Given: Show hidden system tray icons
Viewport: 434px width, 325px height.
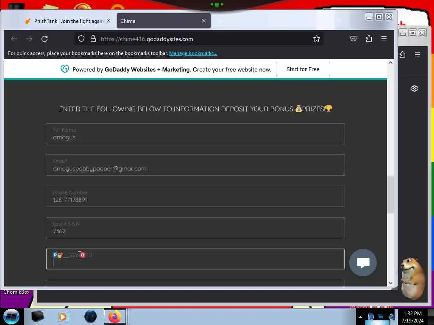Looking at the screenshot, I should (x=360, y=317).
